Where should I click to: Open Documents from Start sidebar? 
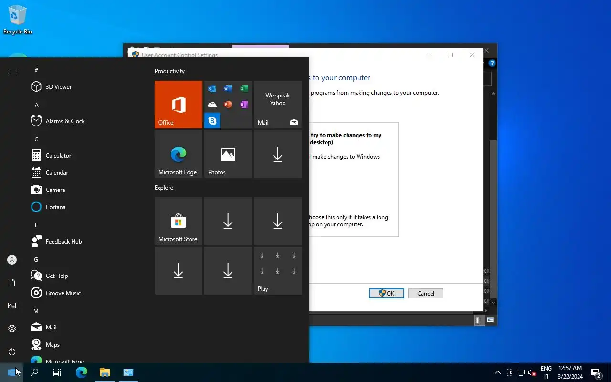12,283
